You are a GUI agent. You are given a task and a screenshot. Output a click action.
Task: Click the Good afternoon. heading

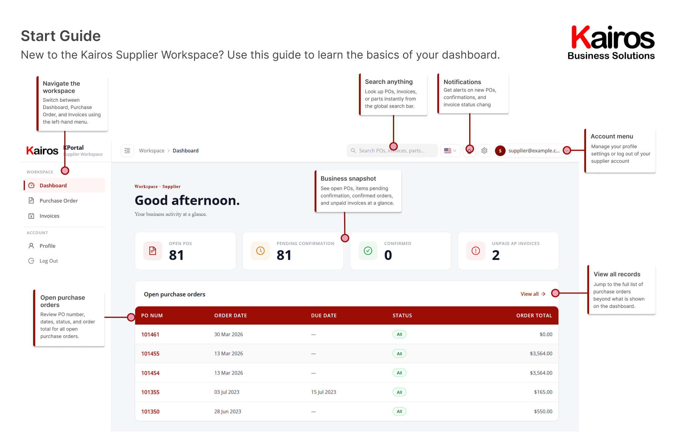tap(187, 200)
